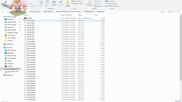Click Select all in the ribbon
This screenshot has width=182, height=102.
click(x=110, y=1)
